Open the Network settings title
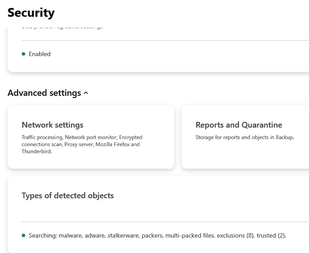 (x=52, y=125)
